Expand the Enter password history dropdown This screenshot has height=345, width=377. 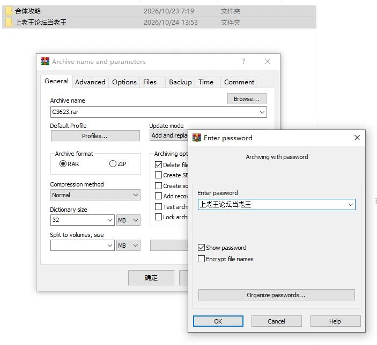(351, 205)
